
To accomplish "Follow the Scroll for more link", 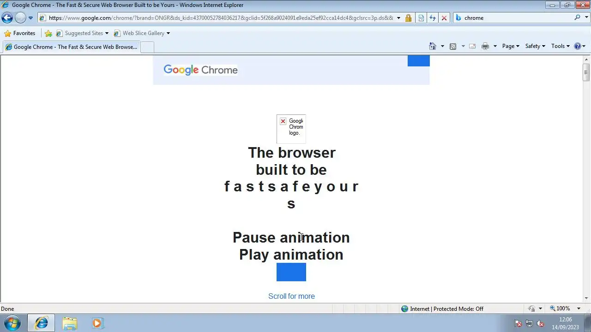I will point(291,296).
